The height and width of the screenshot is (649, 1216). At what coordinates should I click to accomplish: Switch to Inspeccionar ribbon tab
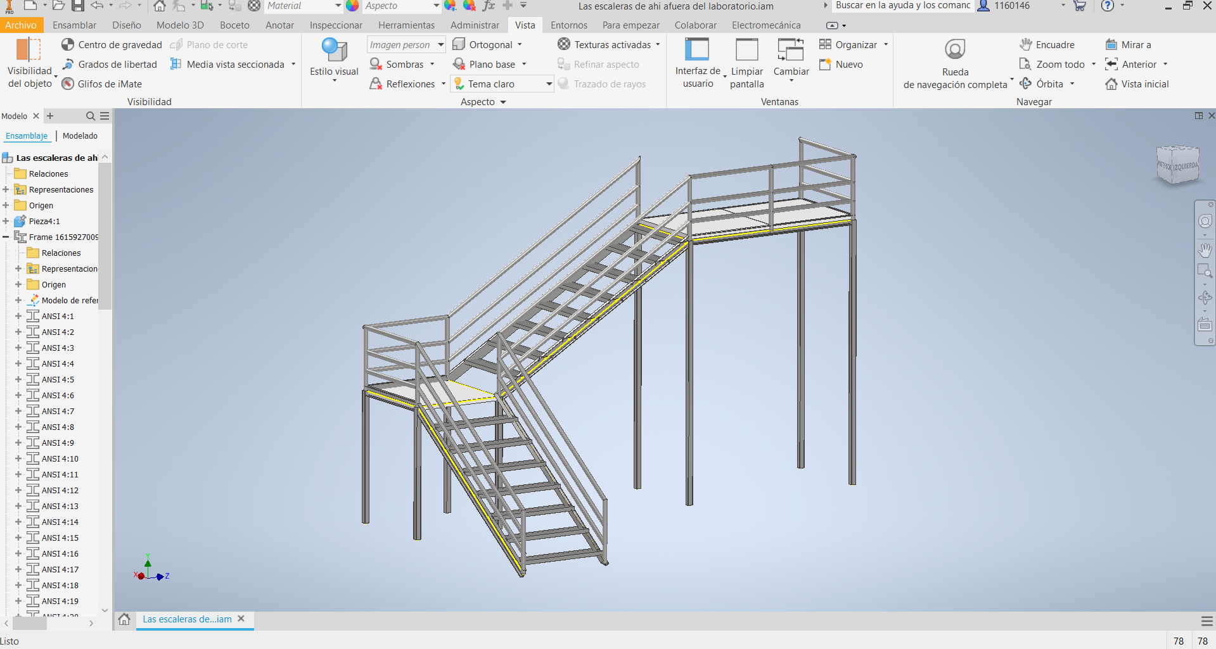tap(336, 25)
